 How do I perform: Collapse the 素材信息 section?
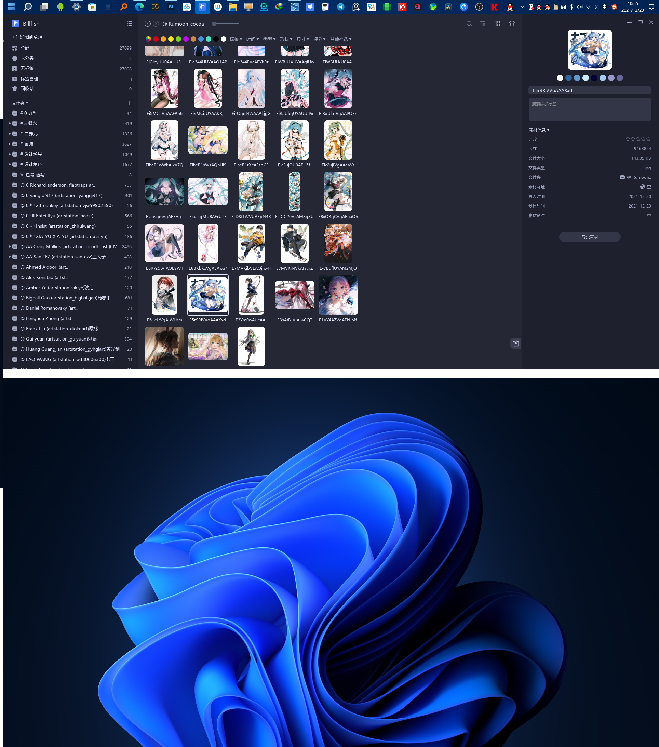pos(539,130)
